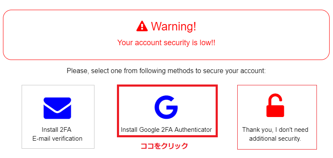
Task: Click the "additional security." text line
Action: pos(275,139)
